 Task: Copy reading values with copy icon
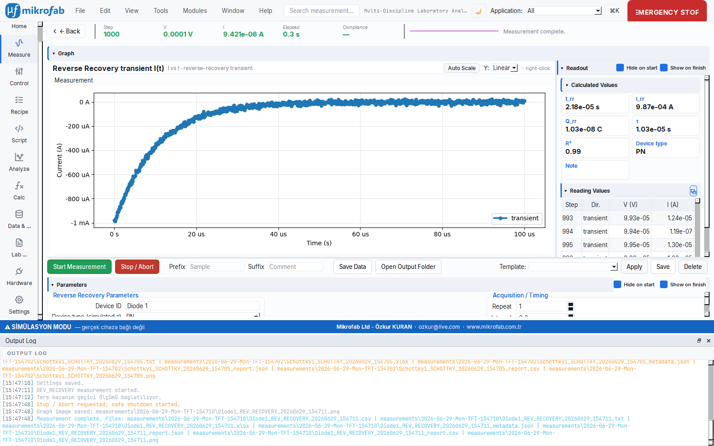(x=693, y=191)
